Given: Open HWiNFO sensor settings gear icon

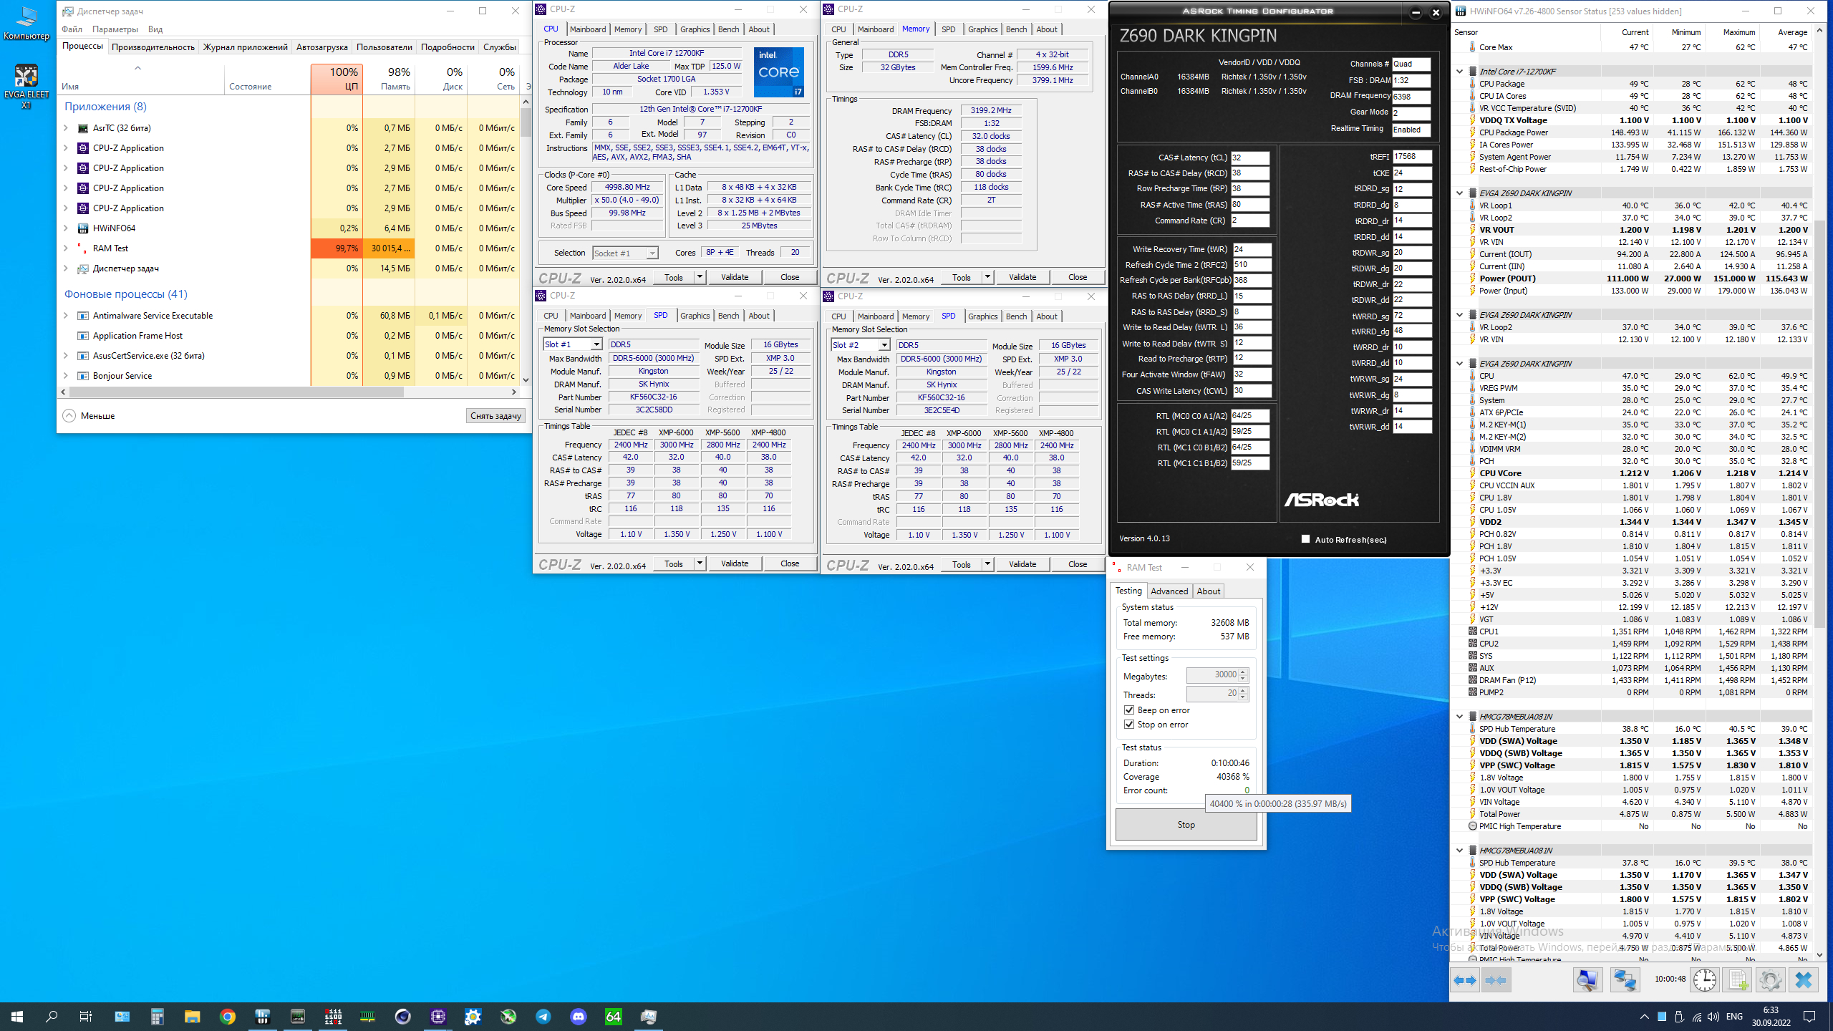Looking at the screenshot, I should pos(1770,980).
